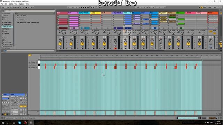Click the Dupl.Loop button
Image resolution: width=223 pixels, height=125 pixels.
(x=15, y=105)
